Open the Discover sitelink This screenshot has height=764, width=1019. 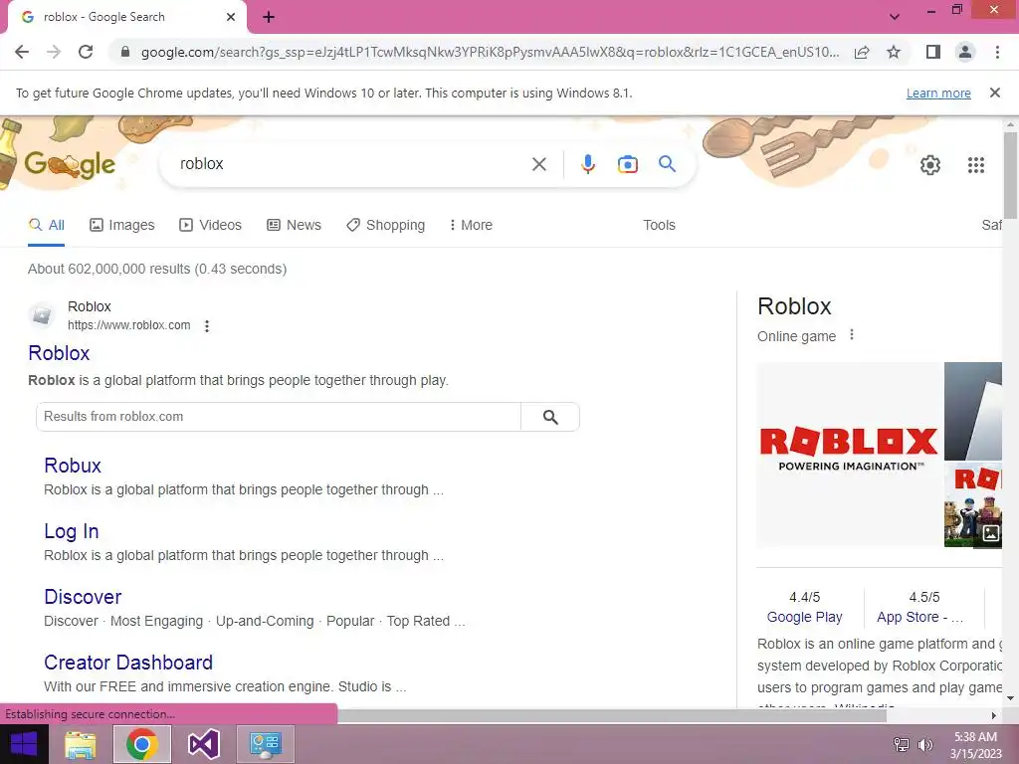(x=84, y=597)
